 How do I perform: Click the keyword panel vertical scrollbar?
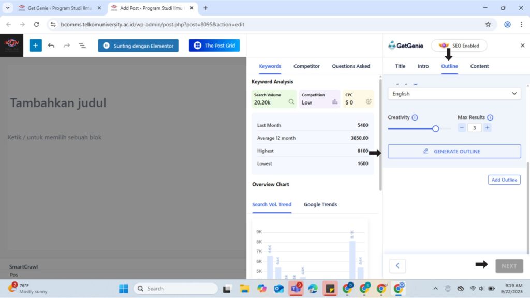click(x=380, y=135)
